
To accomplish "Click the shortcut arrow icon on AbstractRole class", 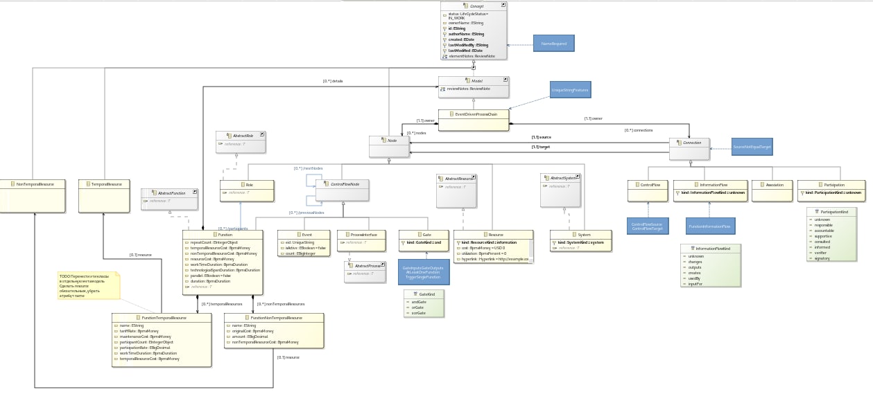I will coord(261,134).
